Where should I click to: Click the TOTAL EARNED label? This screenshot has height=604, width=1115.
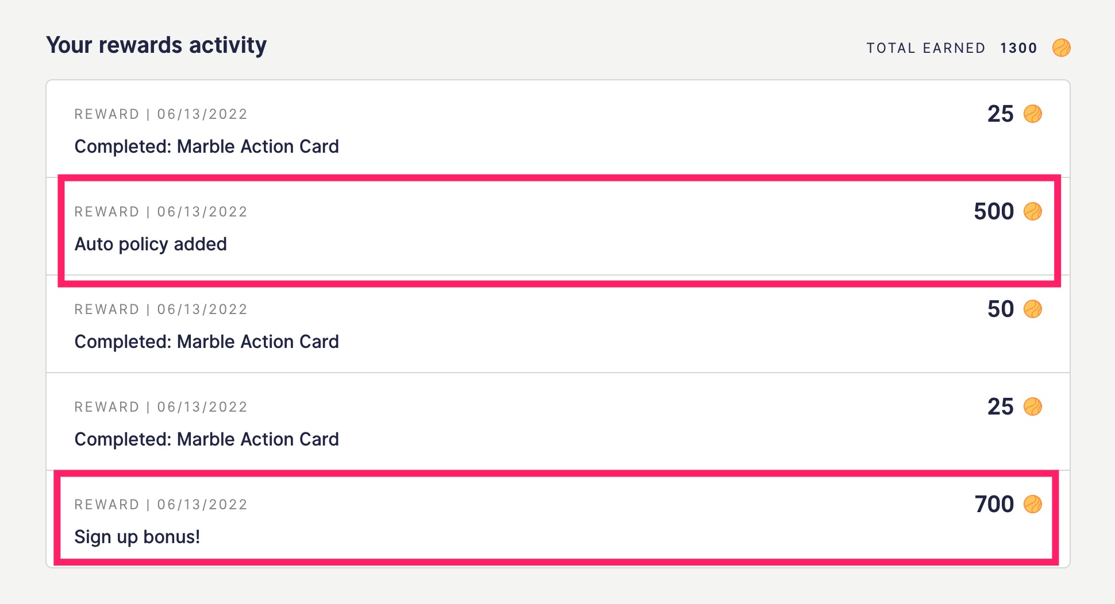pyautogui.click(x=926, y=48)
